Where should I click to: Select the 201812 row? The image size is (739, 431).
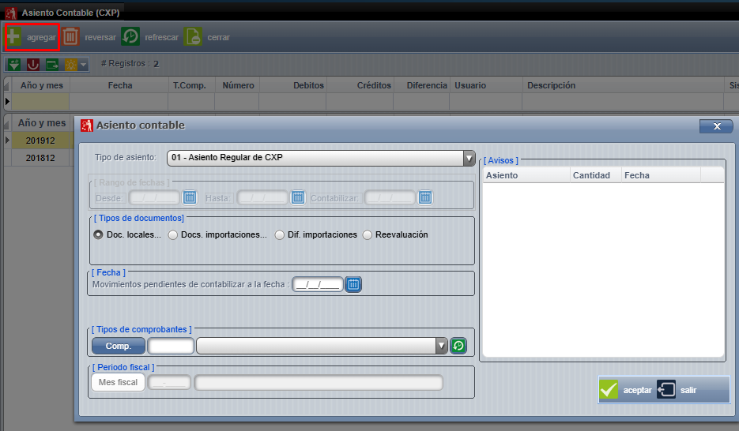click(40, 158)
